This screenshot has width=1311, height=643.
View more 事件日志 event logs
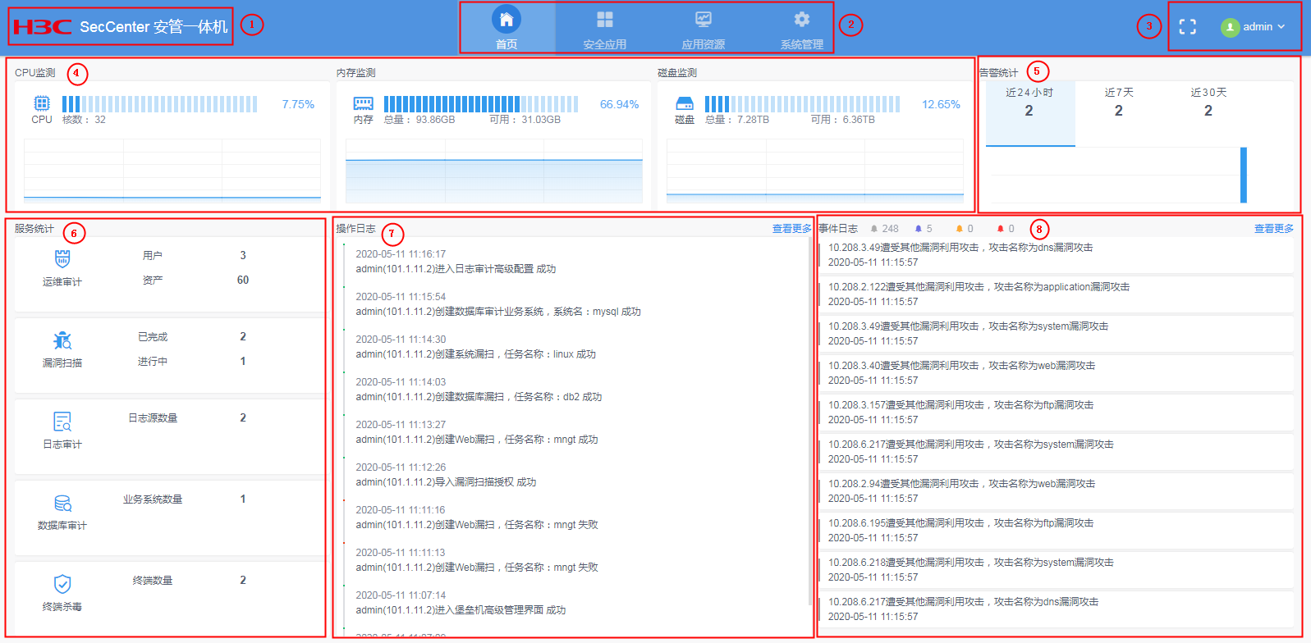point(1273,229)
